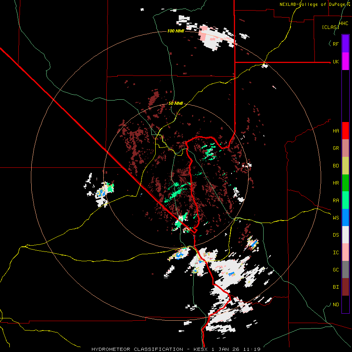Select the 'BI' legend label
The width and height of the screenshot is (352, 352).
(336, 287)
